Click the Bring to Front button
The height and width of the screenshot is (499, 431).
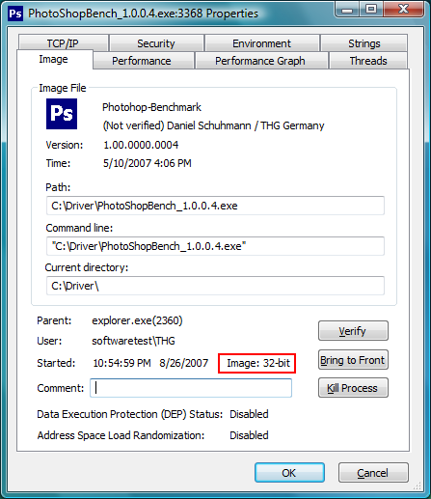point(353,360)
